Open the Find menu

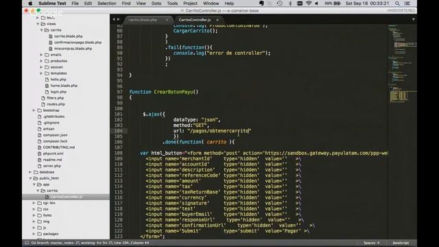tap(126, 3)
